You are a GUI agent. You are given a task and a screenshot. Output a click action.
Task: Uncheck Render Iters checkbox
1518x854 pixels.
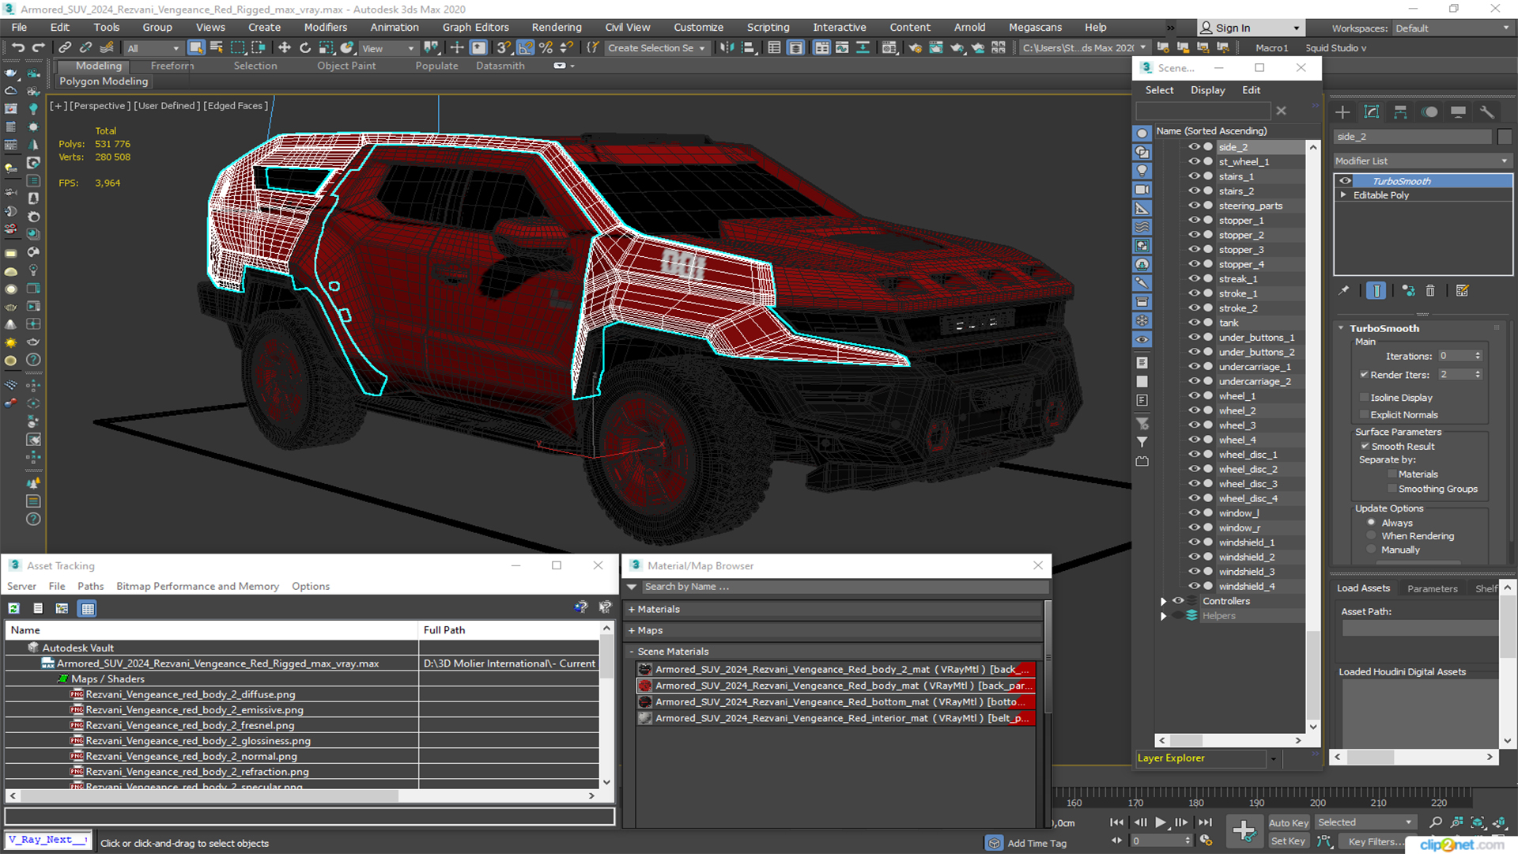tap(1364, 375)
